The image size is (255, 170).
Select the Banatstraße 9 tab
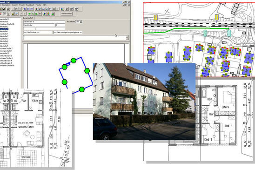point(28,18)
